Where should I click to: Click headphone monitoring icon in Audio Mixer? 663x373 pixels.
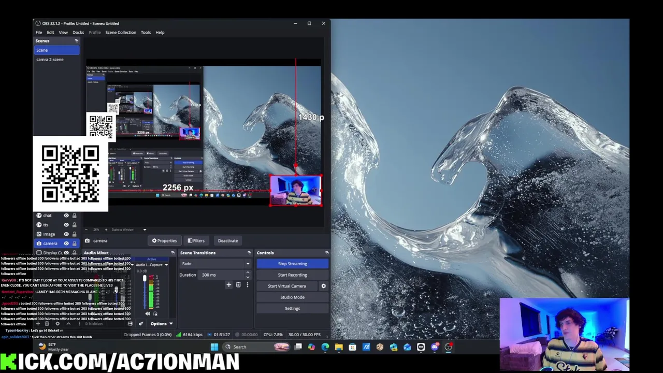pos(155,313)
